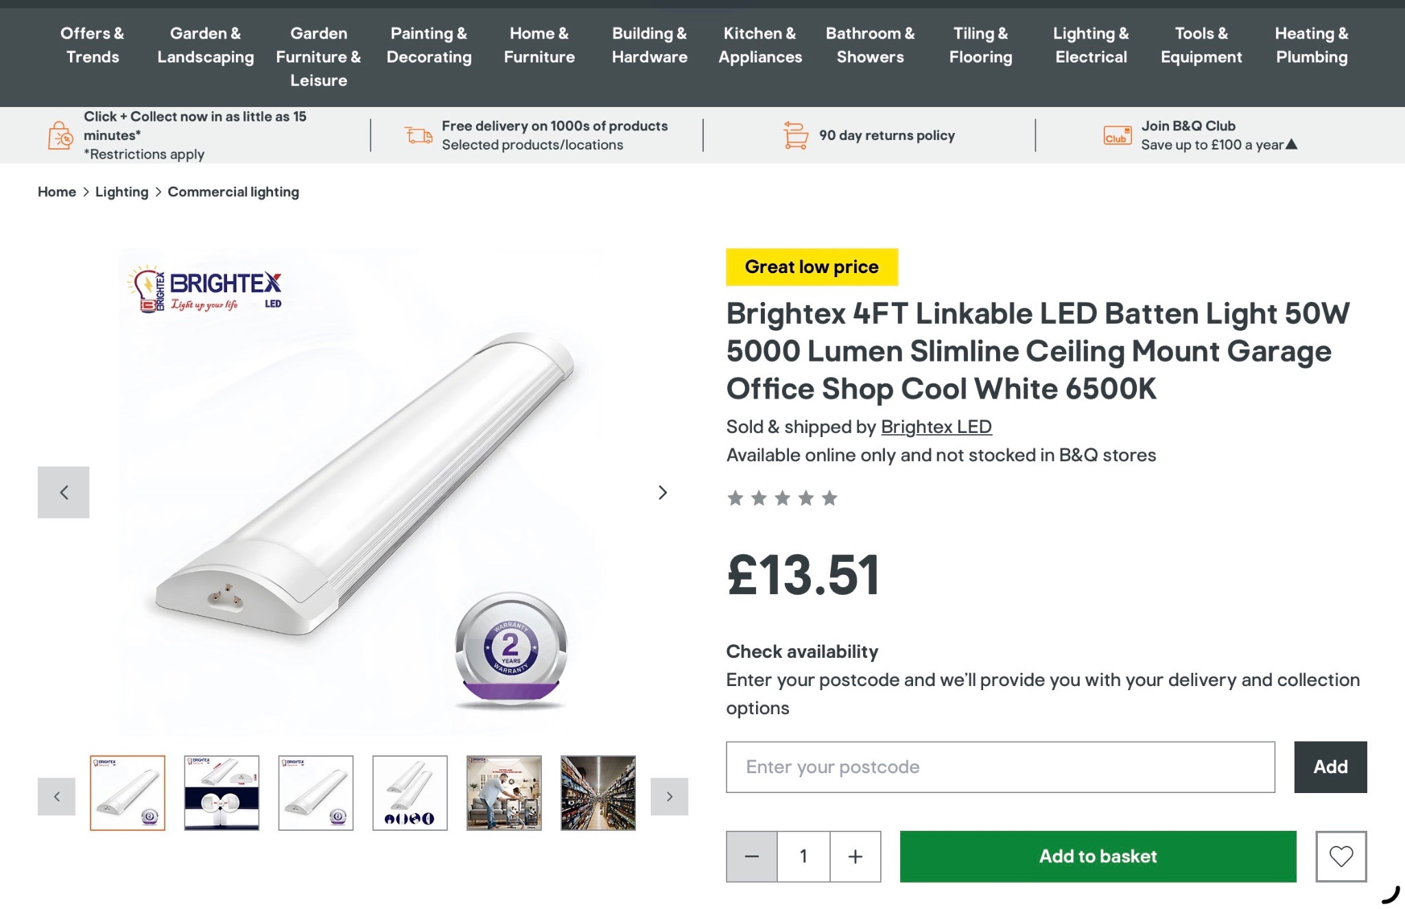Increase quantity with plus button
This screenshot has width=1405, height=909.
click(x=855, y=856)
